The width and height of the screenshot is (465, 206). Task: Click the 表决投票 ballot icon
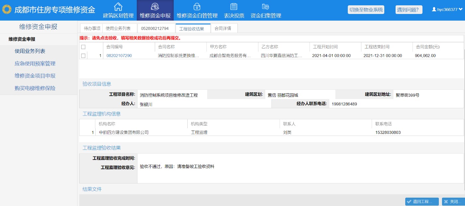point(234,7)
